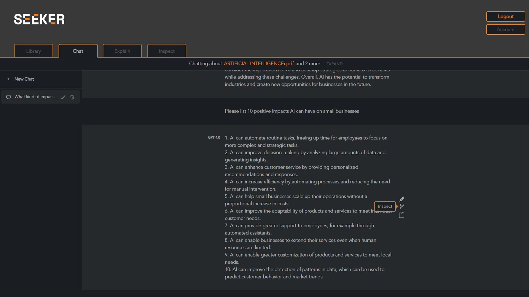Copy the GPT response using clipboard icon
This screenshot has height=297, width=529.
pyautogui.click(x=401, y=215)
